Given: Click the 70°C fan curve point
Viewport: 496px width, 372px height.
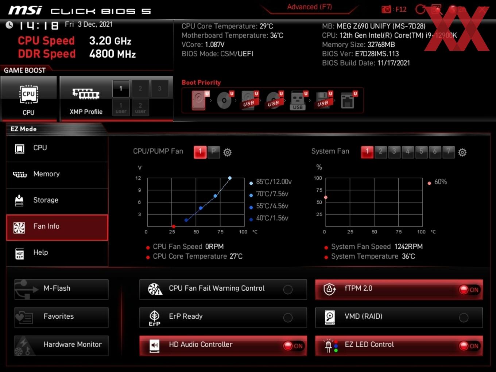Looking at the screenshot, I should pos(215,196).
